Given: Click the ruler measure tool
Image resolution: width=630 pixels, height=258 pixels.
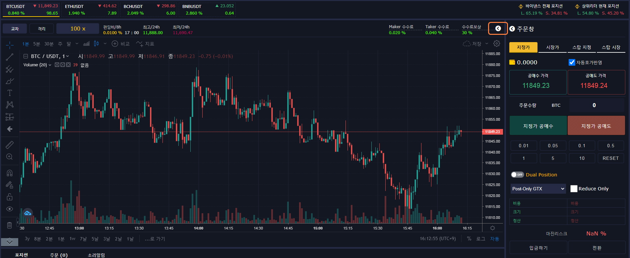Looking at the screenshot, I should [10, 145].
